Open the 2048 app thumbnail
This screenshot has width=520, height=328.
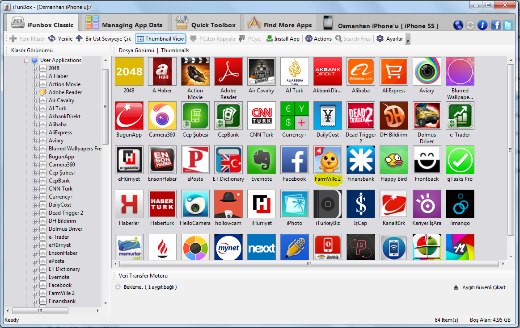pyautogui.click(x=129, y=71)
